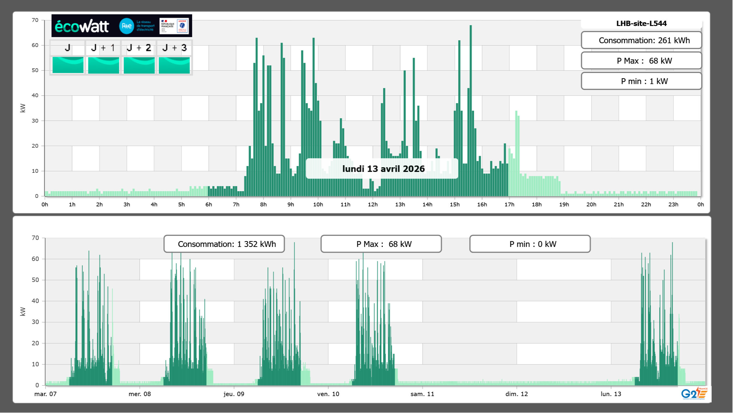Click the République Française ADEME logo

[174, 26]
